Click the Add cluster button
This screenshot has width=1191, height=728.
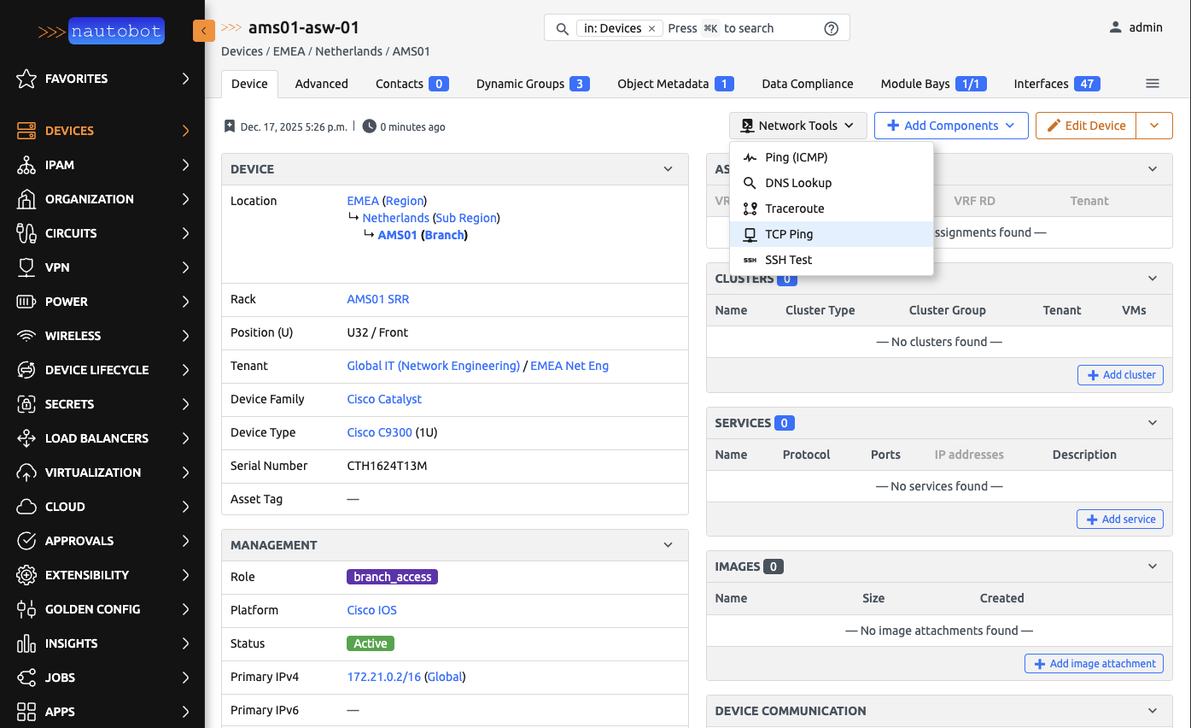[x=1120, y=375]
